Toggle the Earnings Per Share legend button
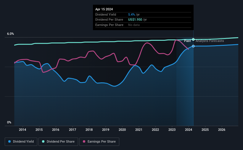243x150 pixels. coord(99,142)
